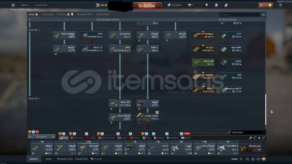292x164 pixels.
Task: Select the Germany nation flag
Action: [77, 138]
